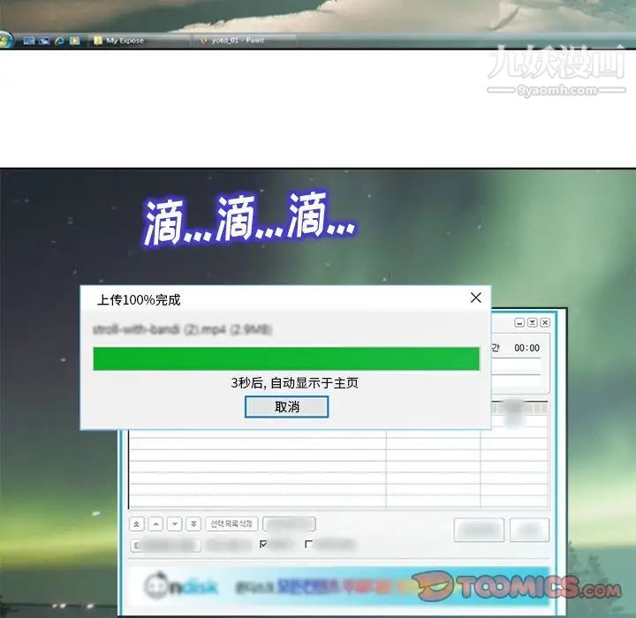Move selected item down one row
Viewport: 636px width, 618px height.
(174, 524)
